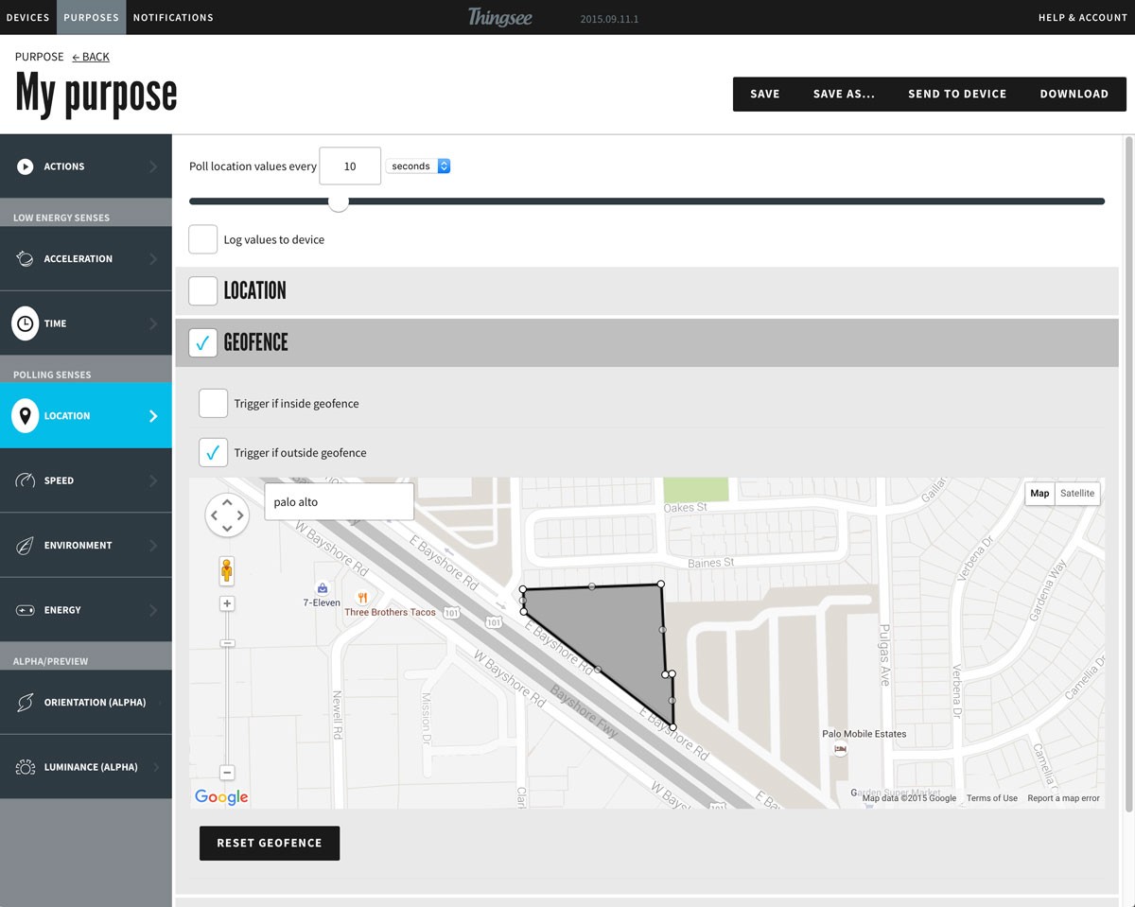The image size is (1135, 907).
Task: Enable Trigger if inside geofence
Action: coord(213,404)
